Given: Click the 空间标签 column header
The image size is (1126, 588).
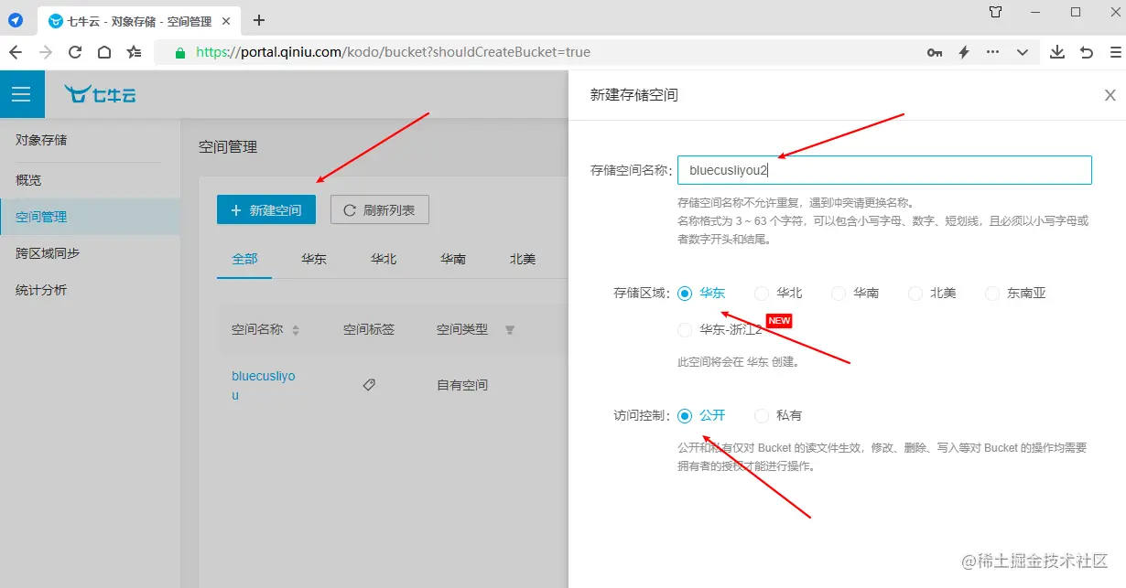Looking at the screenshot, I should coord(369,329).
